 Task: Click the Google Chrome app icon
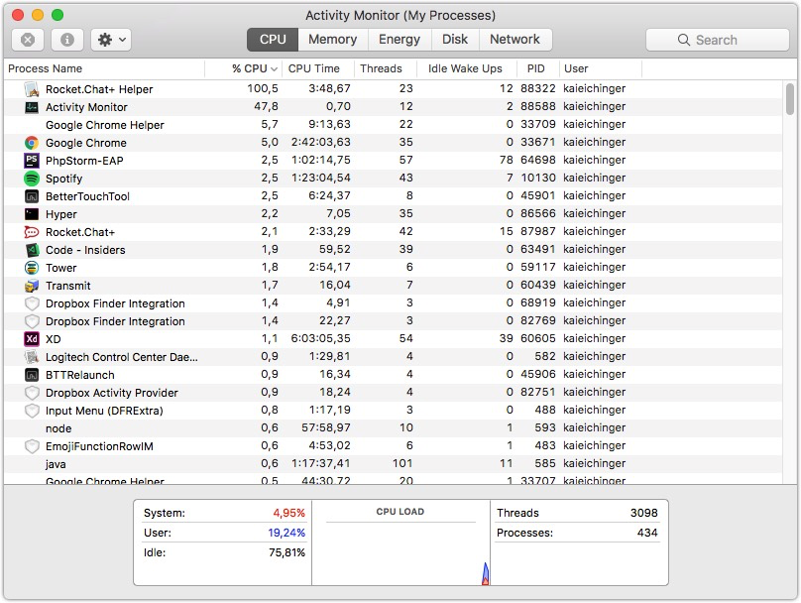pyautogui.click(x=32, y=143)
